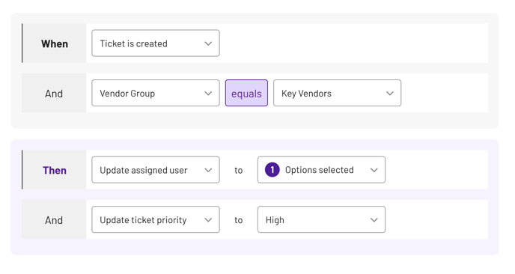This screenshot has width=515, height=274.
Task: Open the 'Update ticket priority' action dropdown
Action: tap(156, 219)
